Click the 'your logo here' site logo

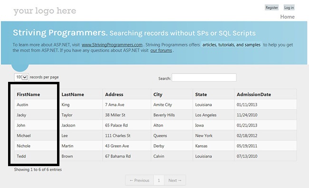coord(45,11)
